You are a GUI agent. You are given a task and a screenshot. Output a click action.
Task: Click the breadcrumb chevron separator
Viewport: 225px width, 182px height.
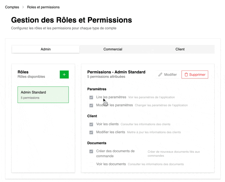23,7
